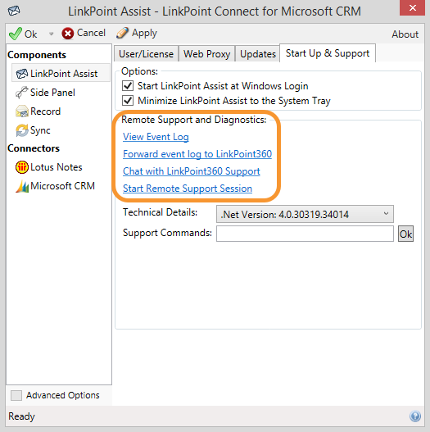
Task: Select the LinkPoint Assist envelope icon
Action: (22, 74)
